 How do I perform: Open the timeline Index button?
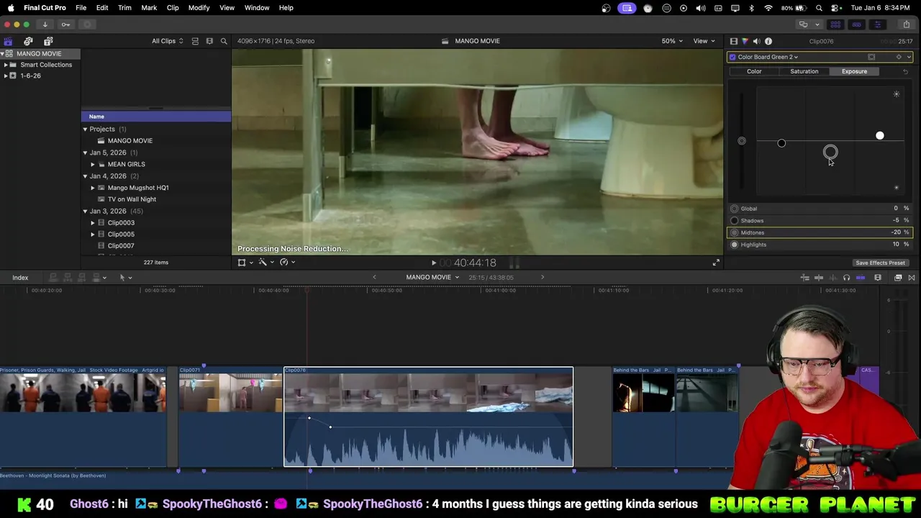20,278
